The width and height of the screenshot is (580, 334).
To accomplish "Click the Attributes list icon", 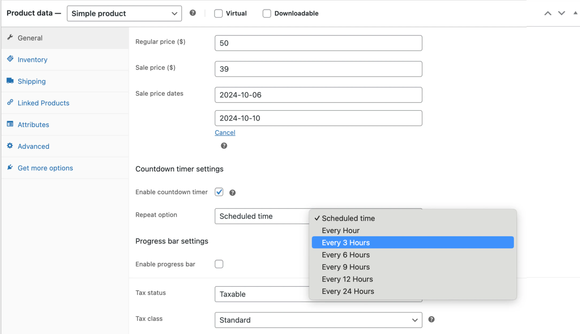I will point(10,124).
